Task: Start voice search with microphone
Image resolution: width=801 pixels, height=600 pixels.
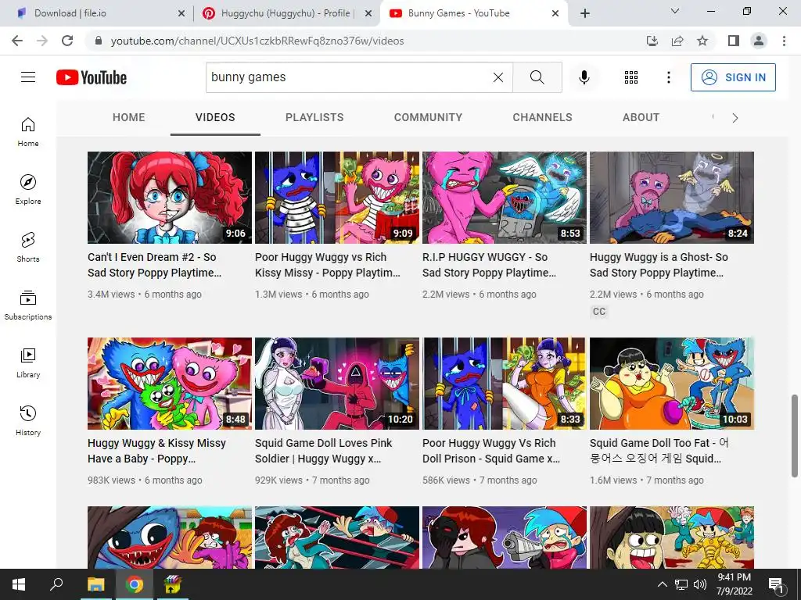Action: (x=584, y=77)
